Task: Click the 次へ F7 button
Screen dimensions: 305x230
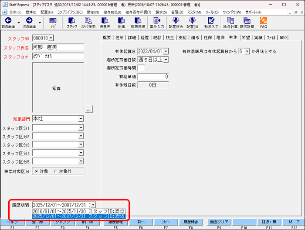Action: 166,222
